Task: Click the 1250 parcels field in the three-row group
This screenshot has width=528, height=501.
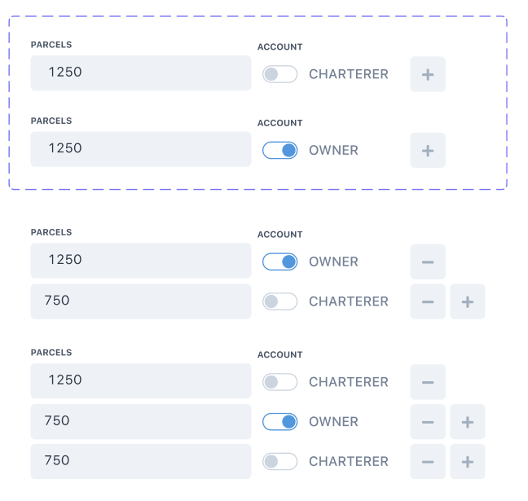Action: click(141, 380)
